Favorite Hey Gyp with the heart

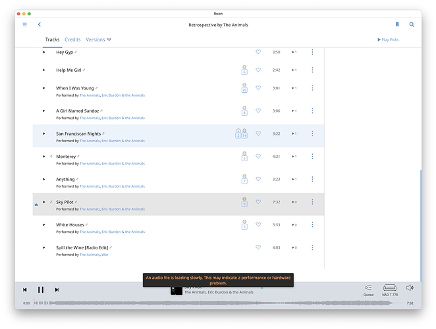[258, 52]
